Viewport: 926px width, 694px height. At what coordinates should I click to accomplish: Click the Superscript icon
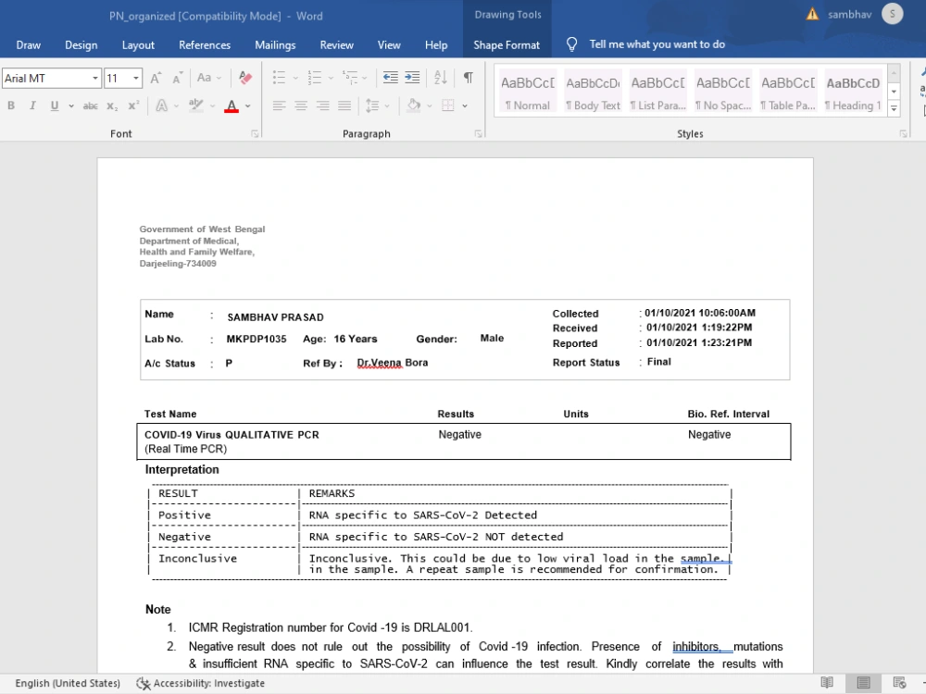click(x=134, y=105)
